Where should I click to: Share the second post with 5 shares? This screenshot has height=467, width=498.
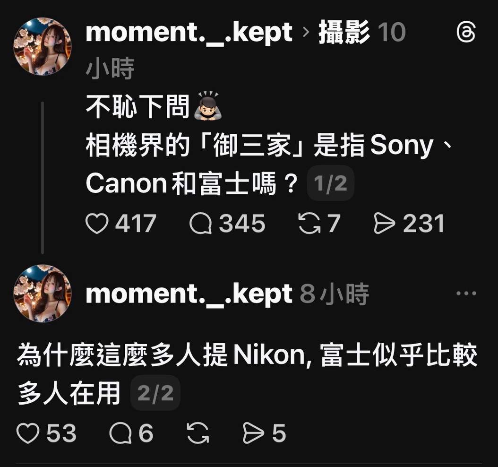click(x=253, y=433)
